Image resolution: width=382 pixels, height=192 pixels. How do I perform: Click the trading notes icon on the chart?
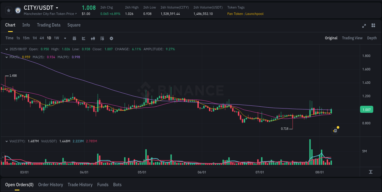(334, 130)
